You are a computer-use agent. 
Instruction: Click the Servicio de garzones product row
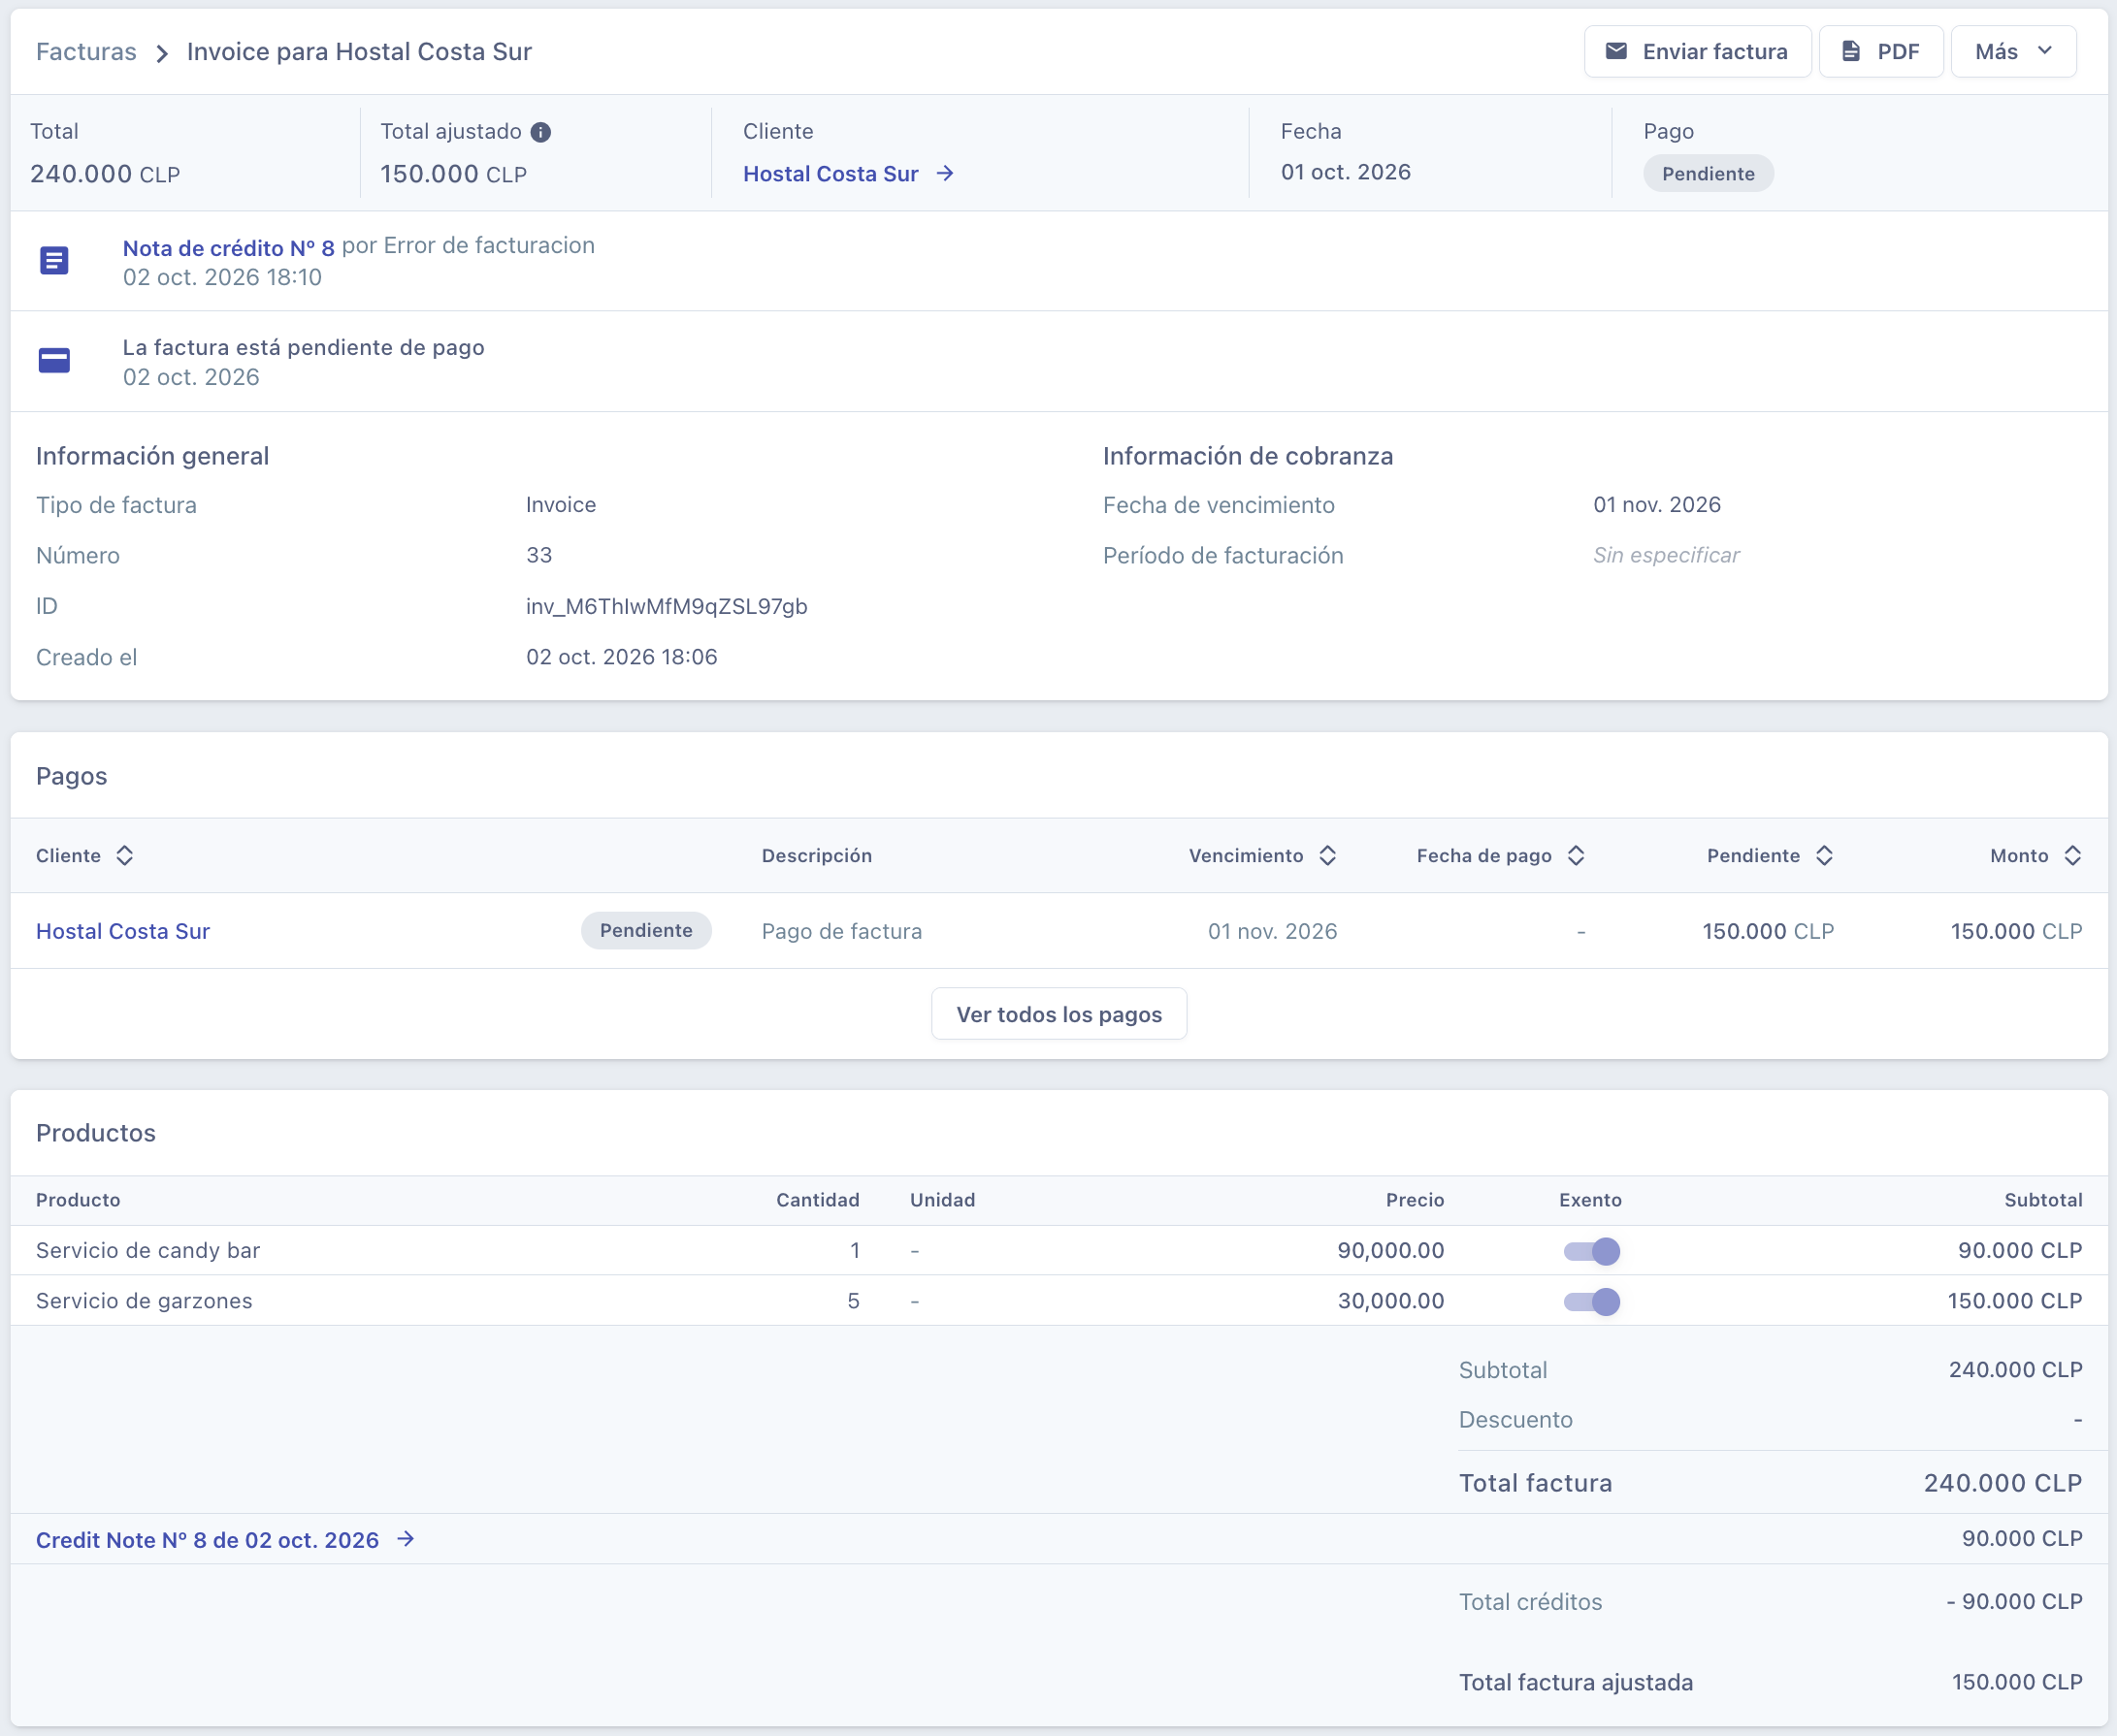point(1058,1301)
